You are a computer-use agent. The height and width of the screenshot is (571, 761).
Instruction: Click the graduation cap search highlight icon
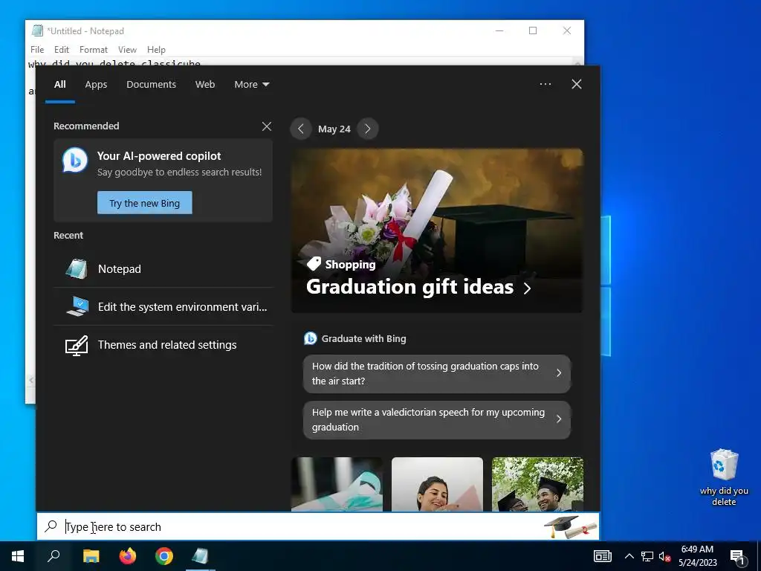tap(570, 527)
